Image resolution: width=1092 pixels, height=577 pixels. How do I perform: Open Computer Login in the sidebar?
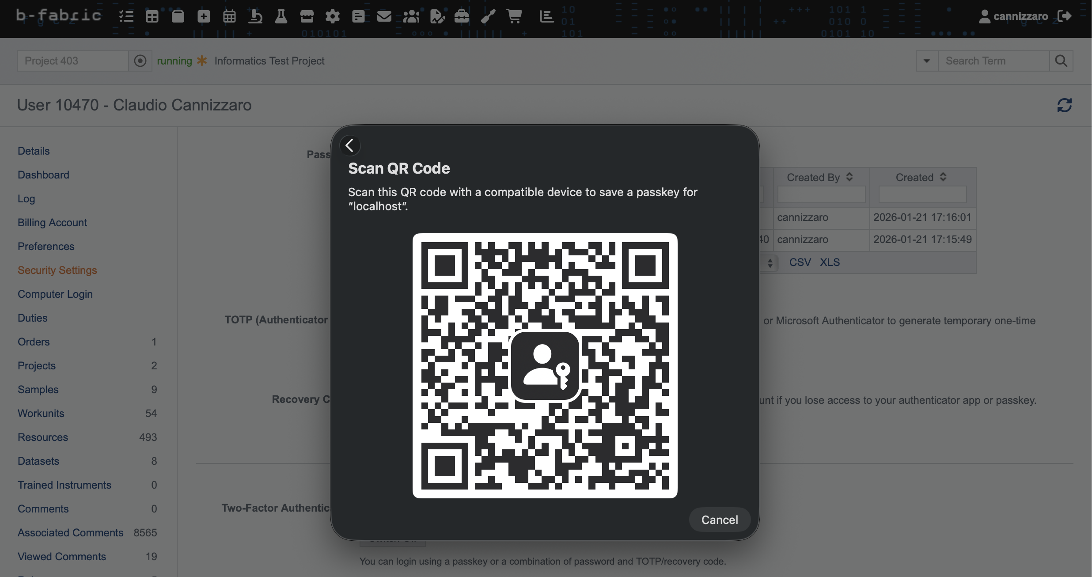coord(55,294)
